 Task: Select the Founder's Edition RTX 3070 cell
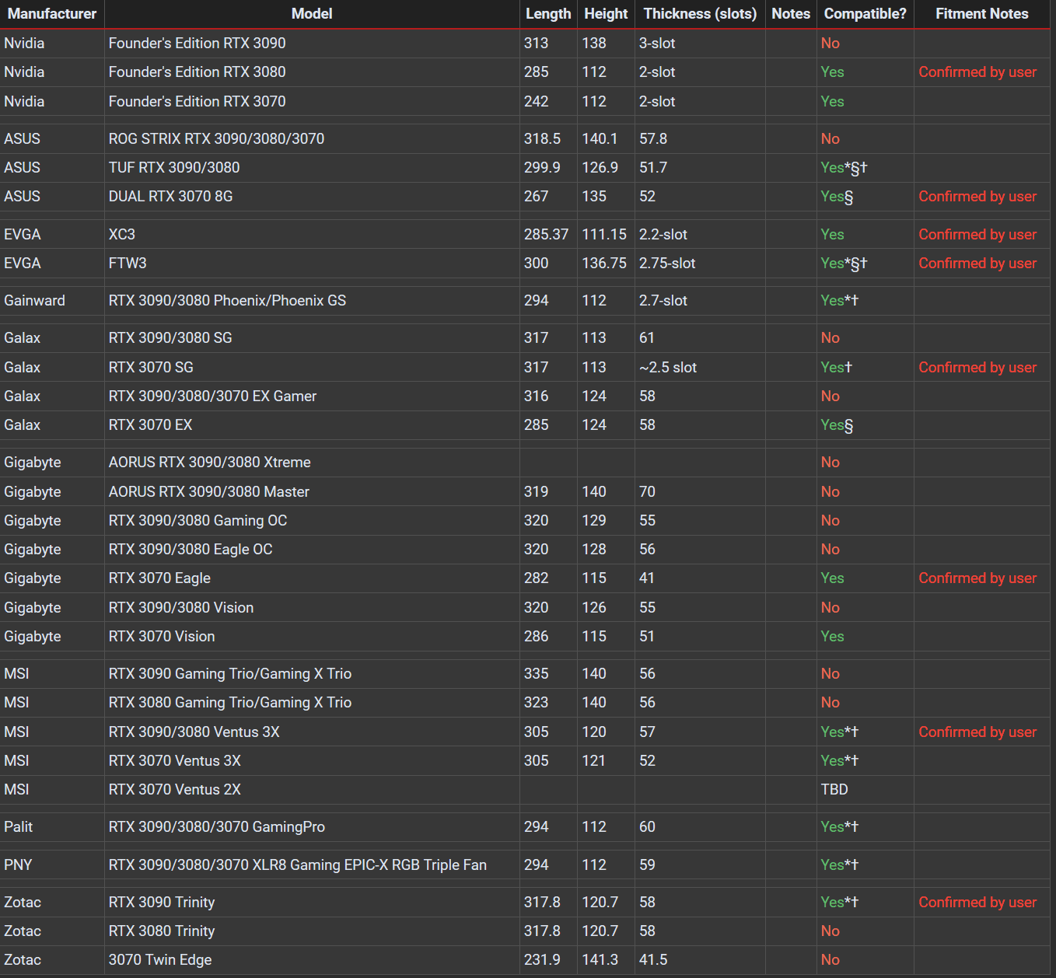click(x=312, y=102)
